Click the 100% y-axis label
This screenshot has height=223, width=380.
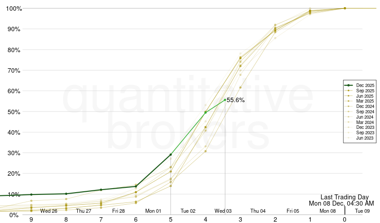click(13, 8)
